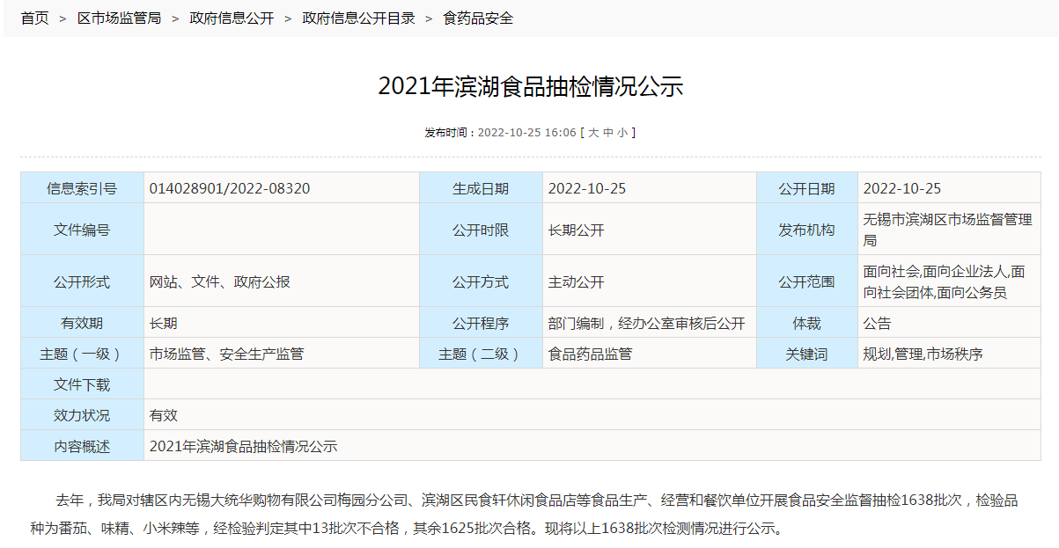
Task: Click the 文件下载 row label
Action: pos(82,384)
